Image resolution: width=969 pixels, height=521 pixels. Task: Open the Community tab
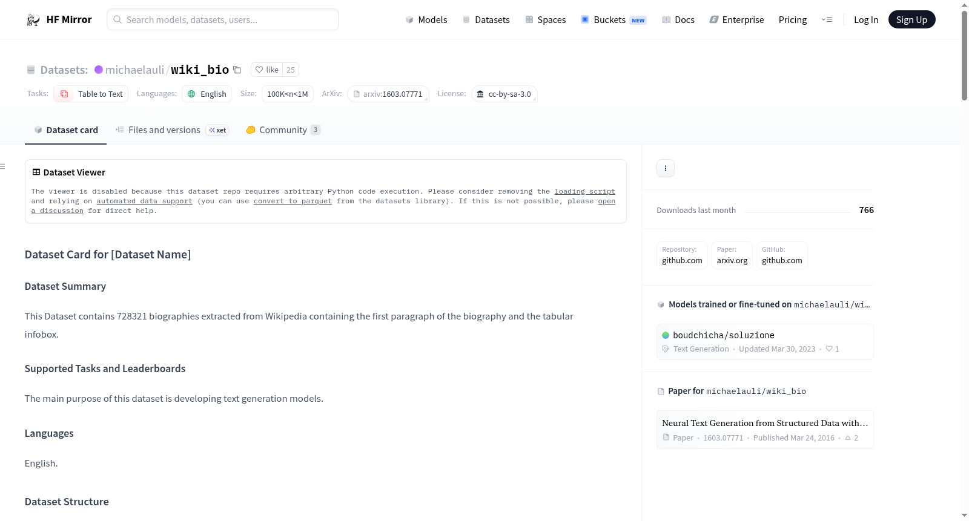[283, 130]
